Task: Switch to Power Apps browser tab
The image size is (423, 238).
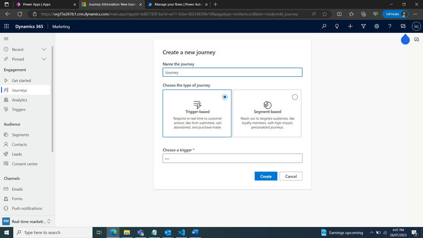Action: click(46, 4)
